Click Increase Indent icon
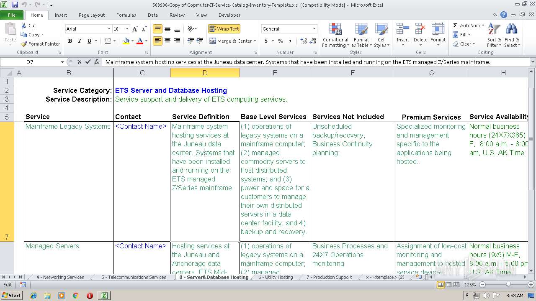 pyautogui.click(x=200, y=41)
